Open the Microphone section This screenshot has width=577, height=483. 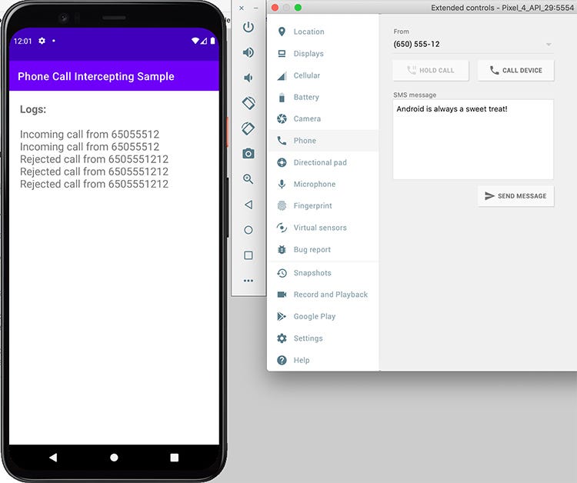click(x=323, y=184)
